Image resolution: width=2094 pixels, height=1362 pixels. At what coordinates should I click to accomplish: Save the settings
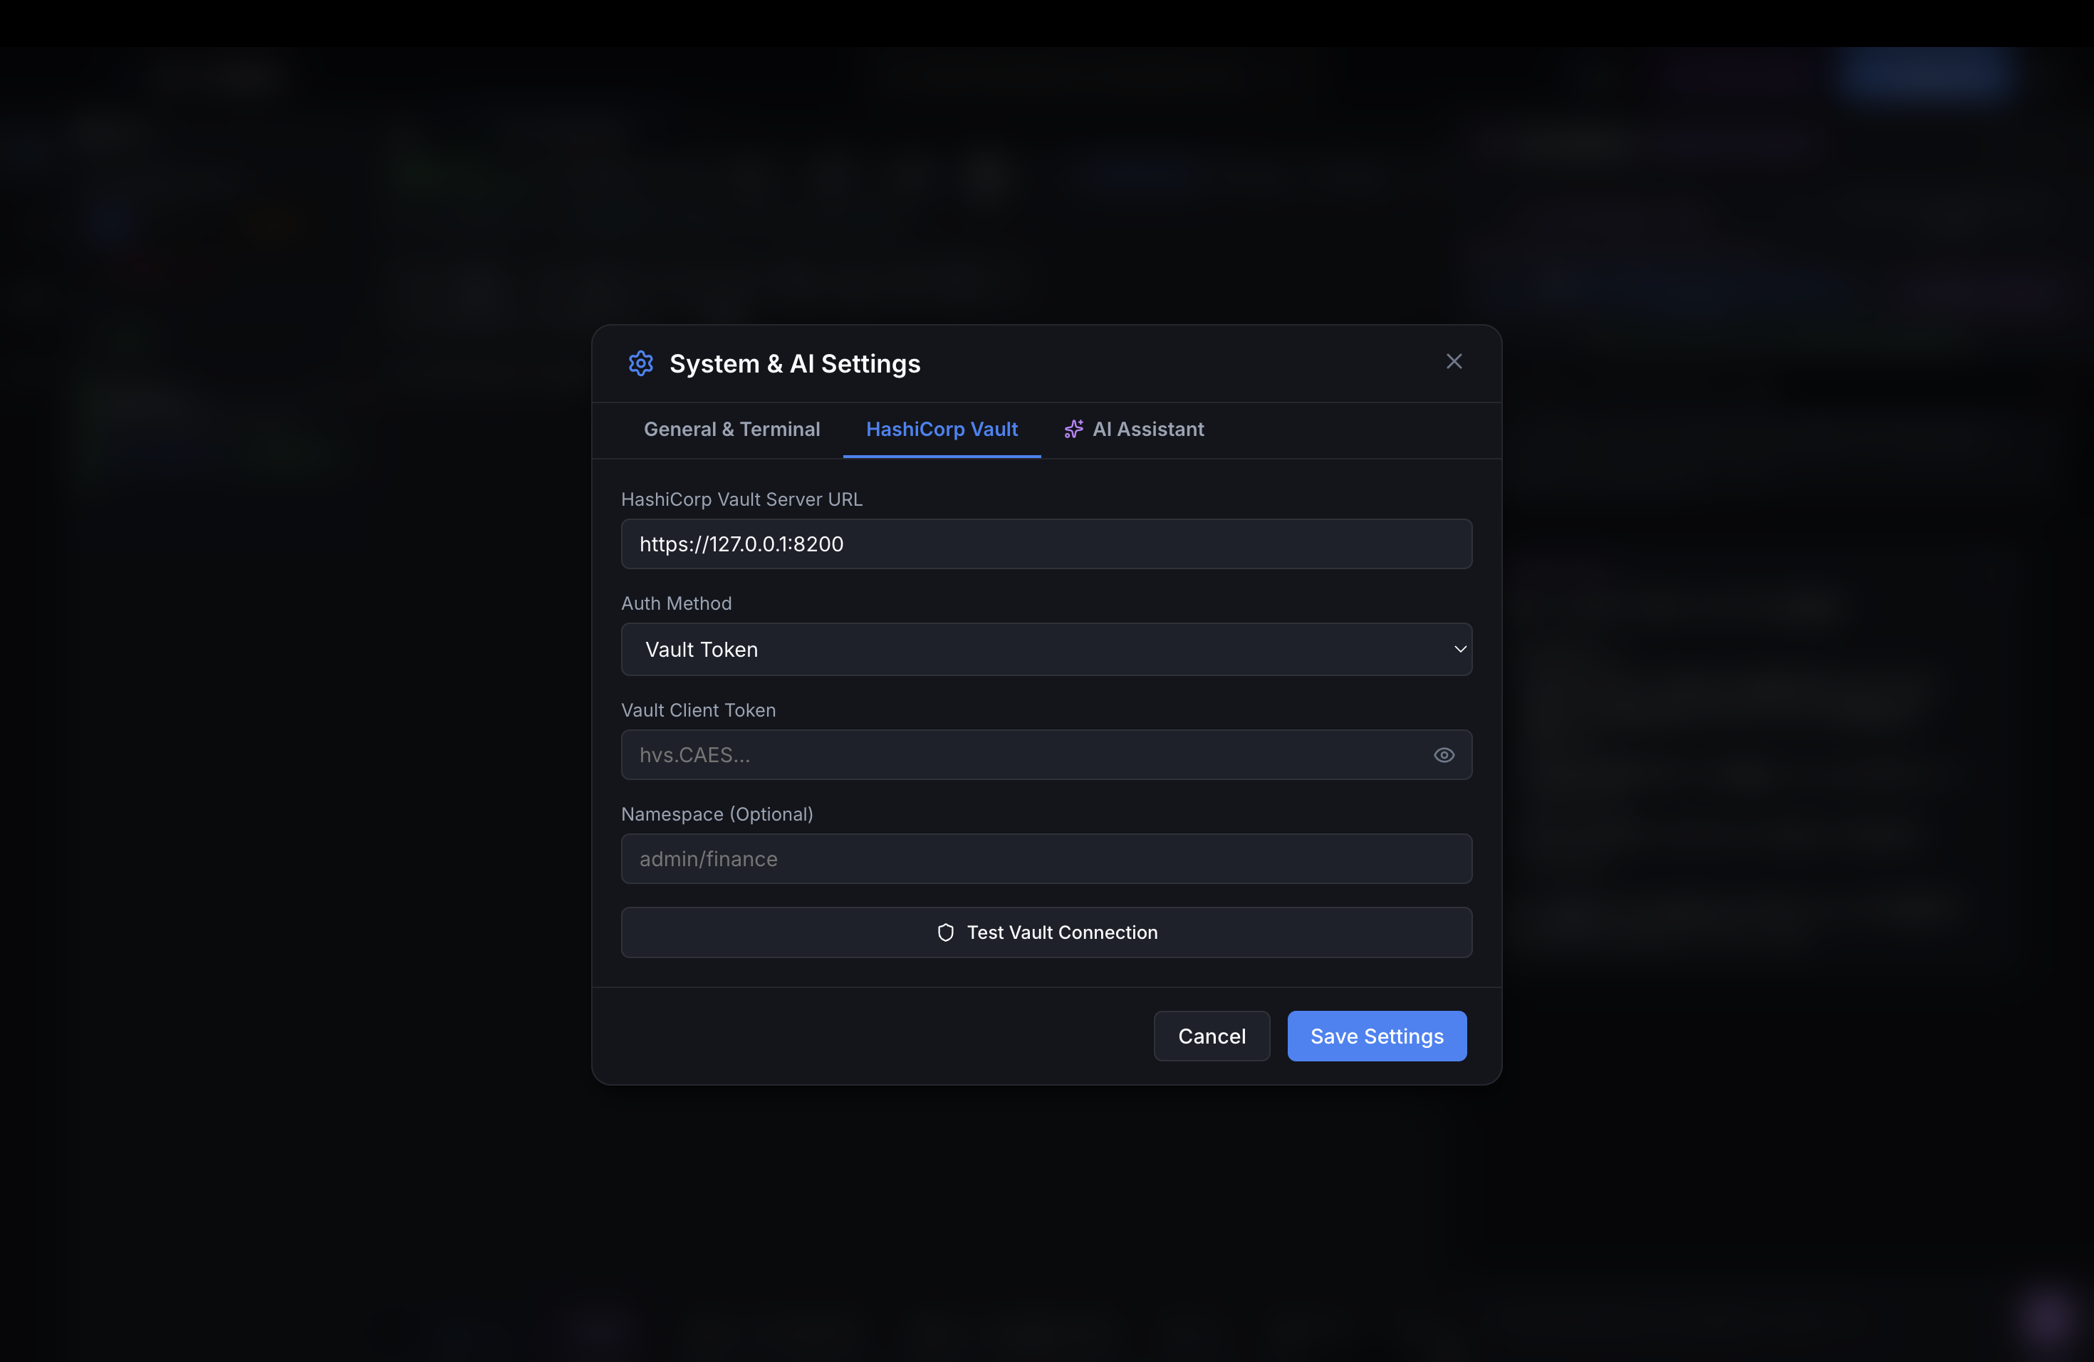tap(1377, 1036)
